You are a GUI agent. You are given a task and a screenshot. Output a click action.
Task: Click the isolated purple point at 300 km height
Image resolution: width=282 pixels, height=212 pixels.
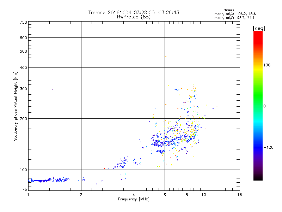53,89
